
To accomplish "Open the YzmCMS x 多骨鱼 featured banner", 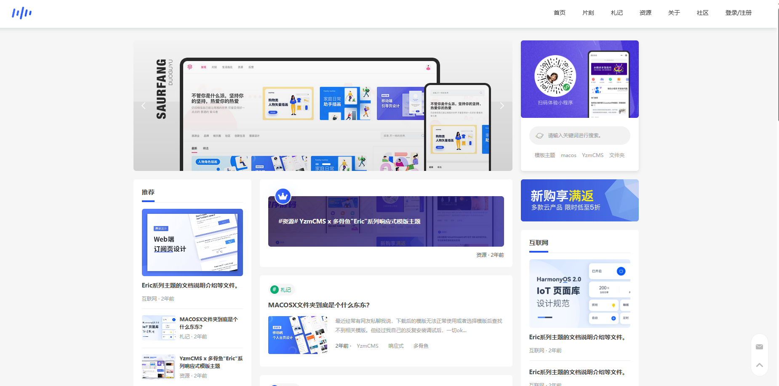I will (386, 221).
